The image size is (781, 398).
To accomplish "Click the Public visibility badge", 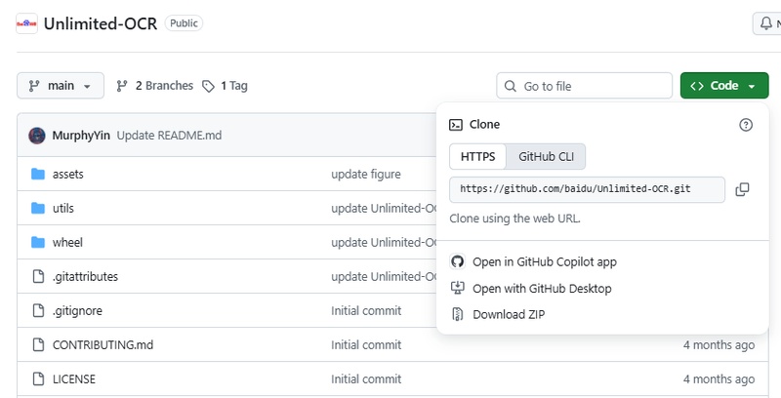I will (x=184, y=23).
